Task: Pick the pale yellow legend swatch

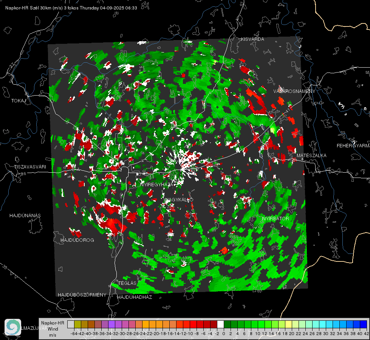Action: pos(289,324)
